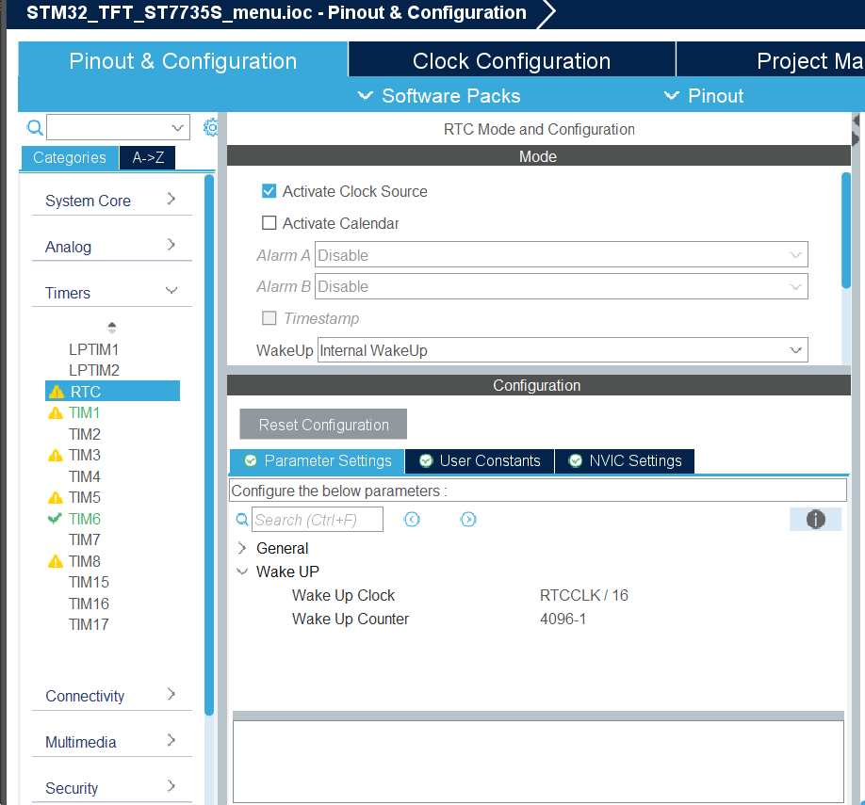Toggle the Activate Calendar checkbox
The height and width of the screenshot is (805, 865).
(x=269, y=223)
